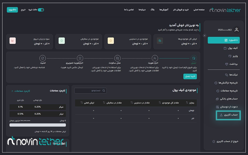
Task: Click the novin tether logo in header
Action: point(225,10)
